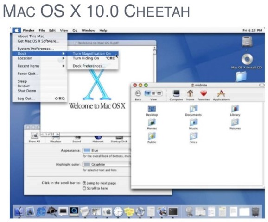The height and width of the screenshot is (222, 268).
Task: Switch Finder window to list view
Action: coord(153,93)
